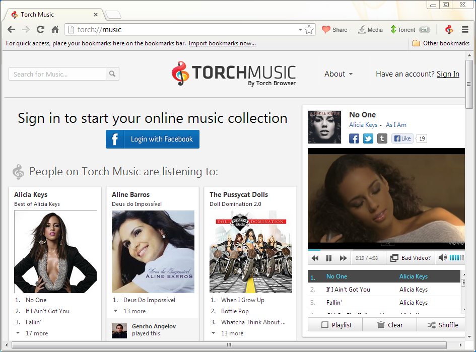Click the TorchMusic logo
The image size is (476, 352).
coord(233,74)
